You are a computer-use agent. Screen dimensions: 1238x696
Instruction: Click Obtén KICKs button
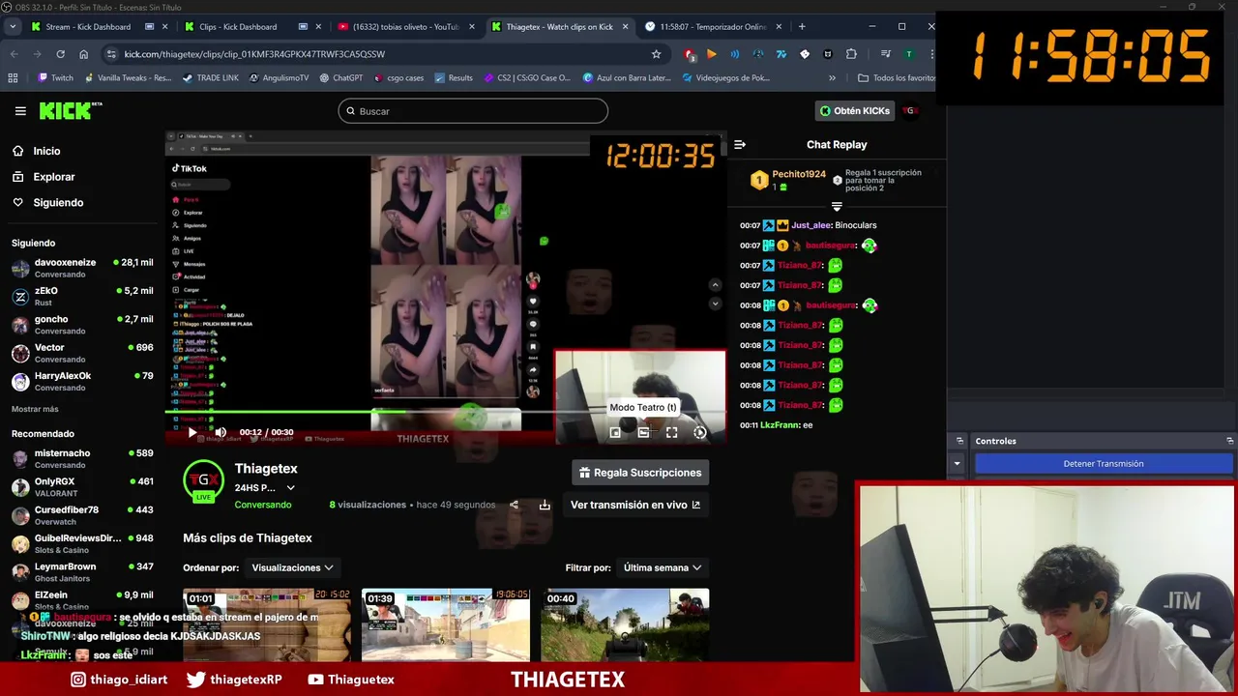coord(855,111)
